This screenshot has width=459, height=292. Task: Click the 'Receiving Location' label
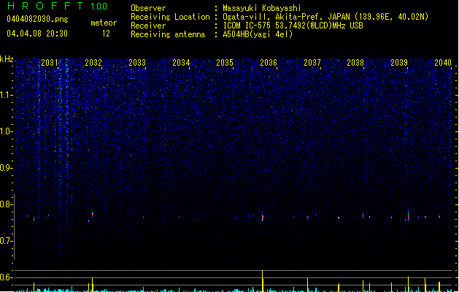(x=170, y=17)
